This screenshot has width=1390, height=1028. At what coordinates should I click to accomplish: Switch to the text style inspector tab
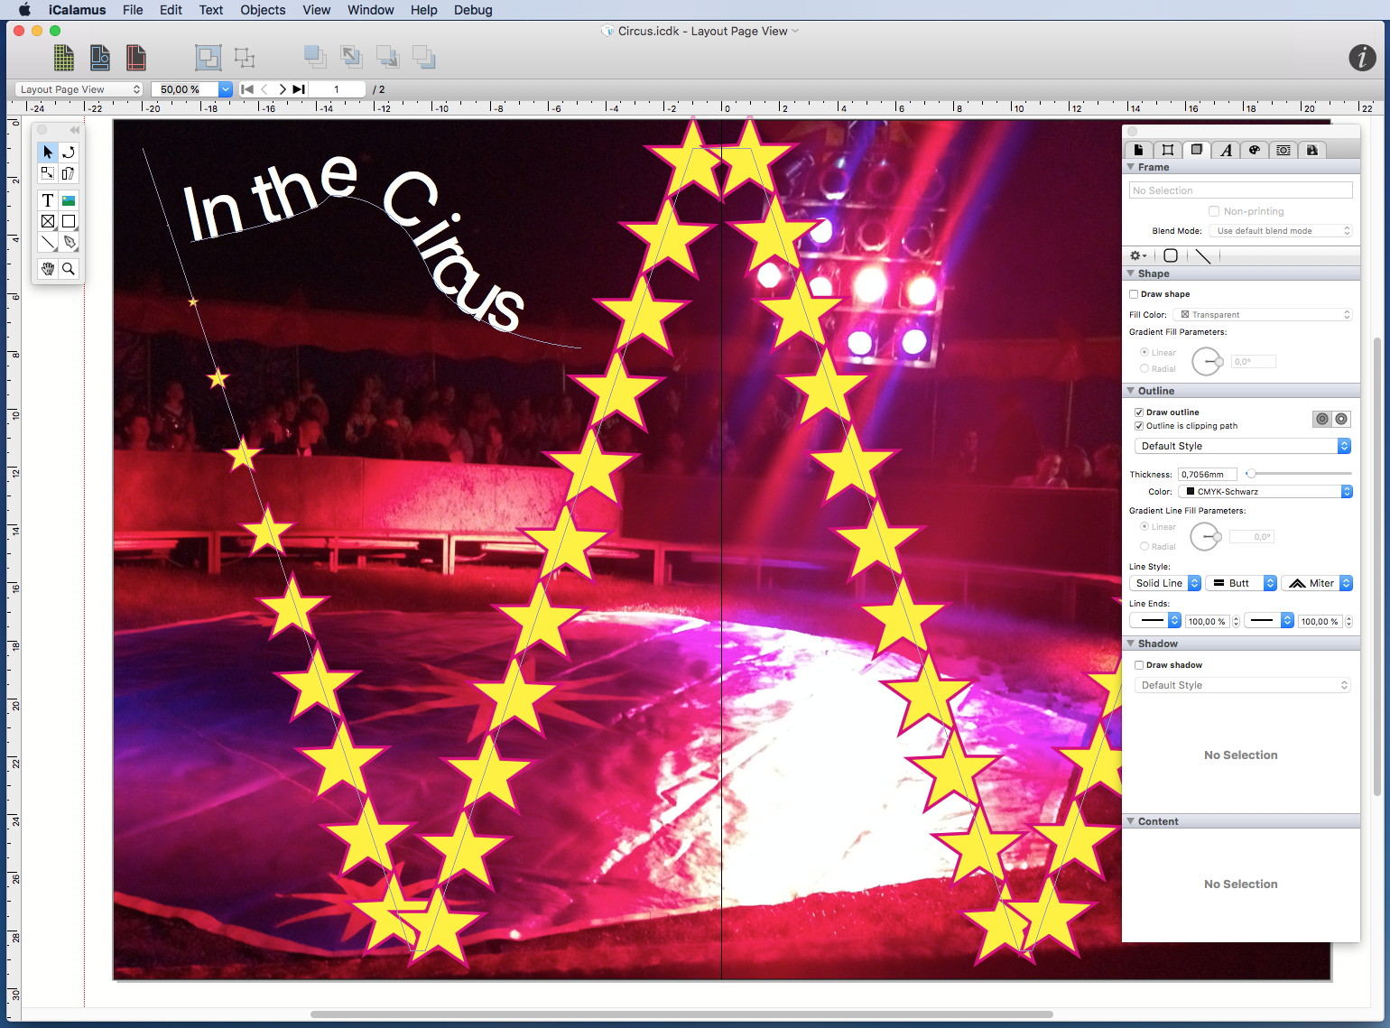pyautogui.click(x=1226, y=150)
